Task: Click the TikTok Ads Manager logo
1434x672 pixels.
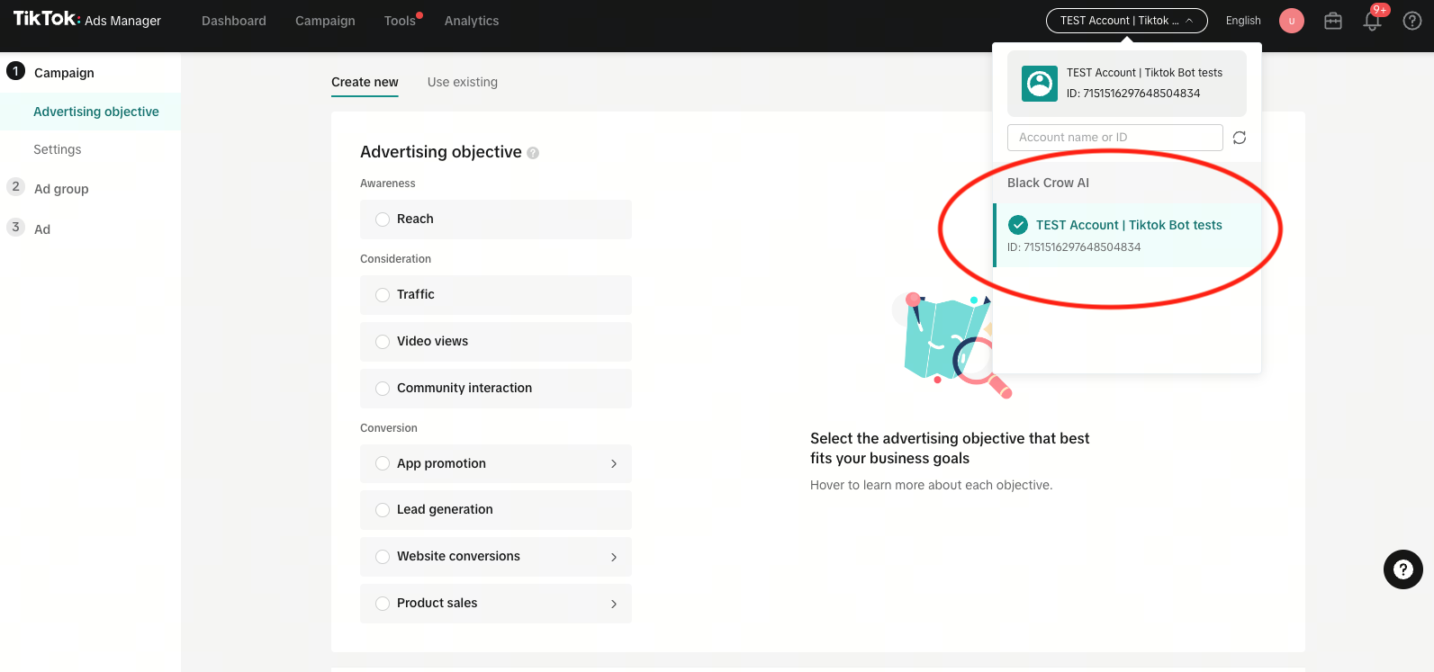Action: [x=86, y=20]
